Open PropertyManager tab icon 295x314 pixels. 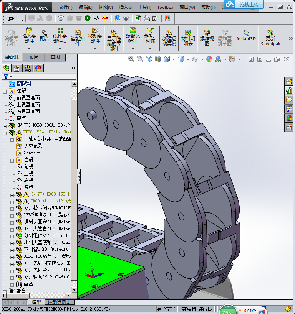[17, 68]
